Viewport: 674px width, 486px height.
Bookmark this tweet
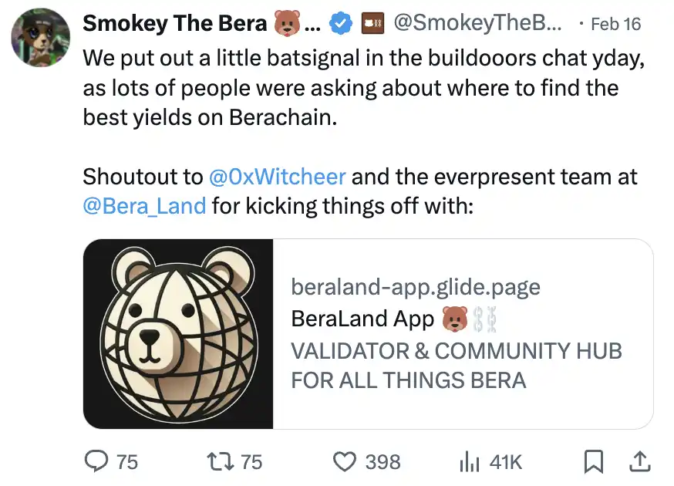pyautogui.click(x=593, y=461)
